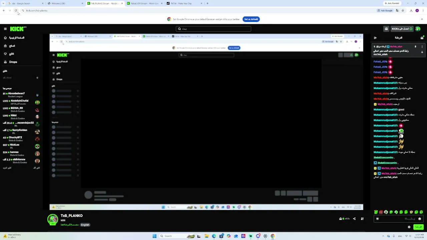Open the Kick hamburger sidebar menu
The image size is (427, 240).
(x=5, y=29)
